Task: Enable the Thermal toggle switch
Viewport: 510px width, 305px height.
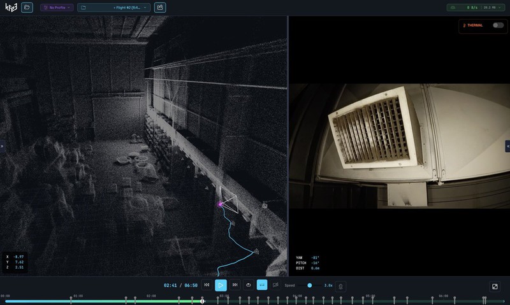Action: coord(498,25)
